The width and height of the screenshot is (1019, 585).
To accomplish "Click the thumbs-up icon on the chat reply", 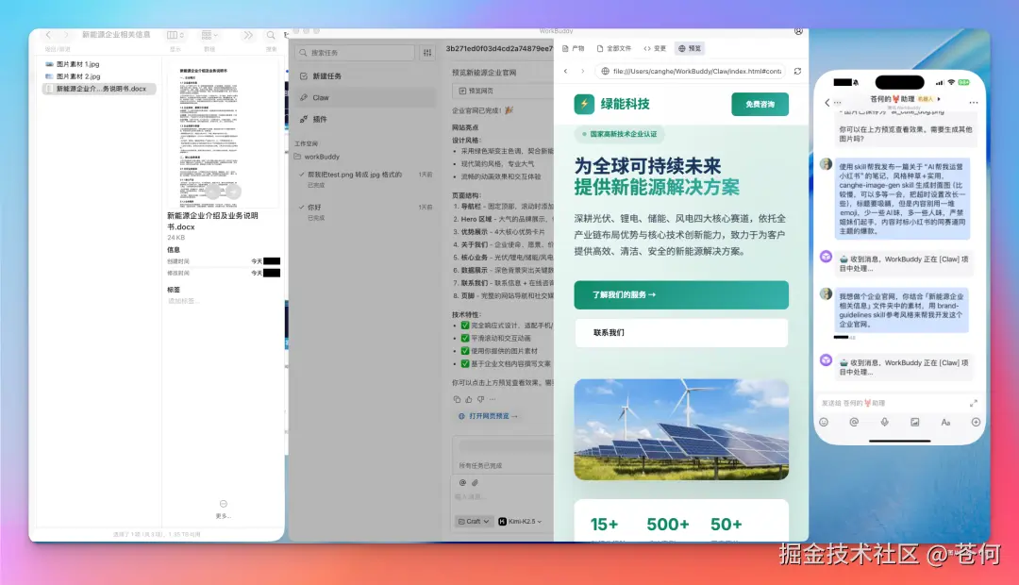I will click(x=469, y=398).
